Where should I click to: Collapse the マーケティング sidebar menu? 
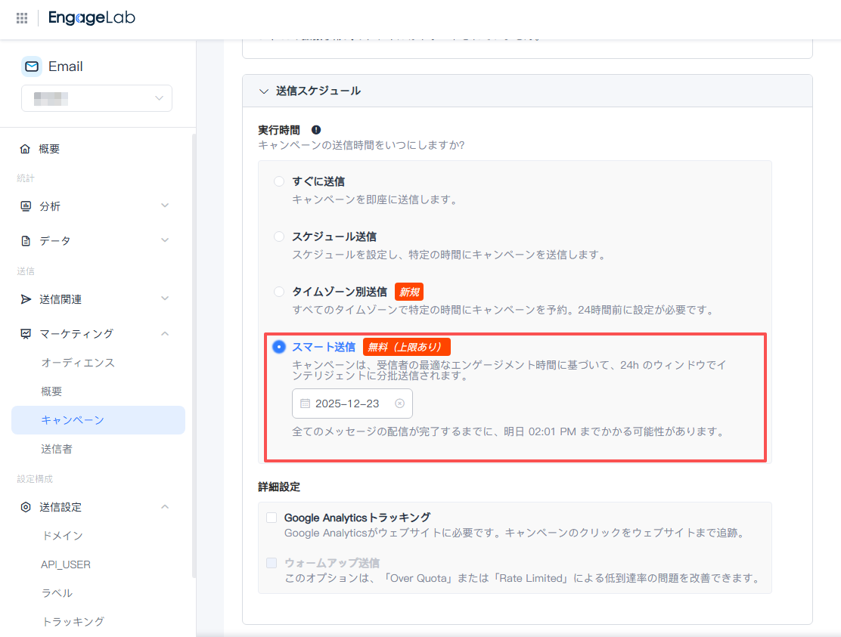click(165, 333)
